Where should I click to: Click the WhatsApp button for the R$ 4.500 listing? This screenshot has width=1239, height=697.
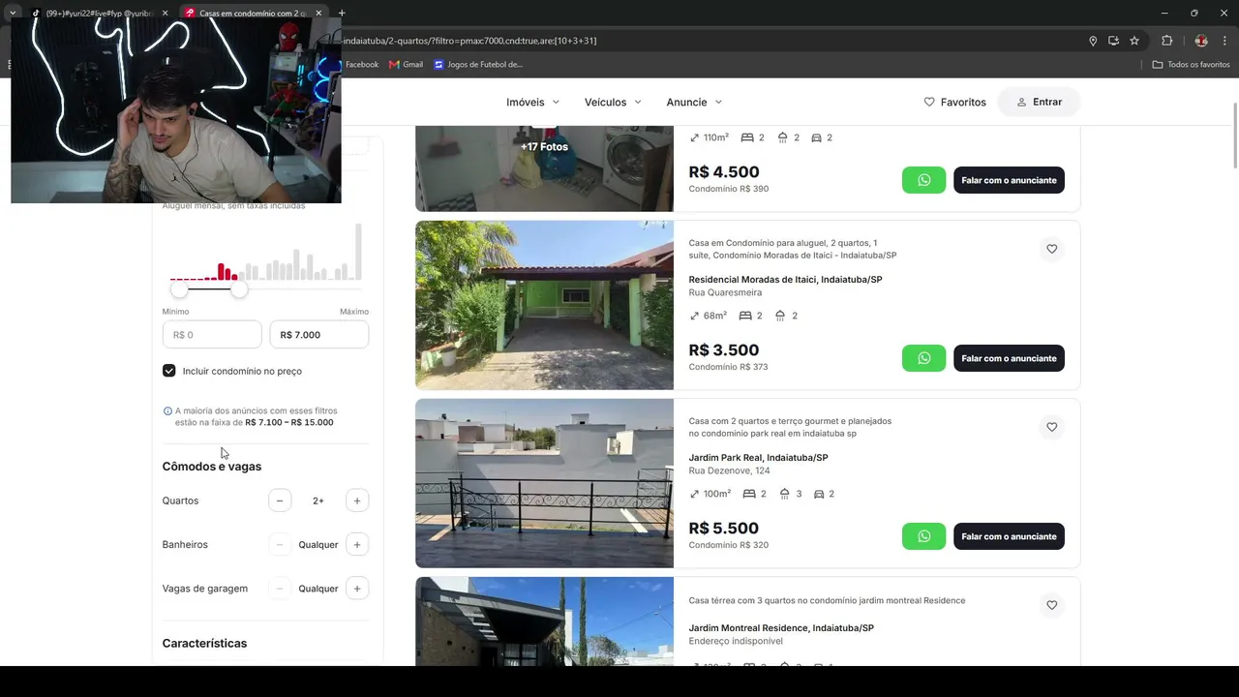tap(923, 180)
